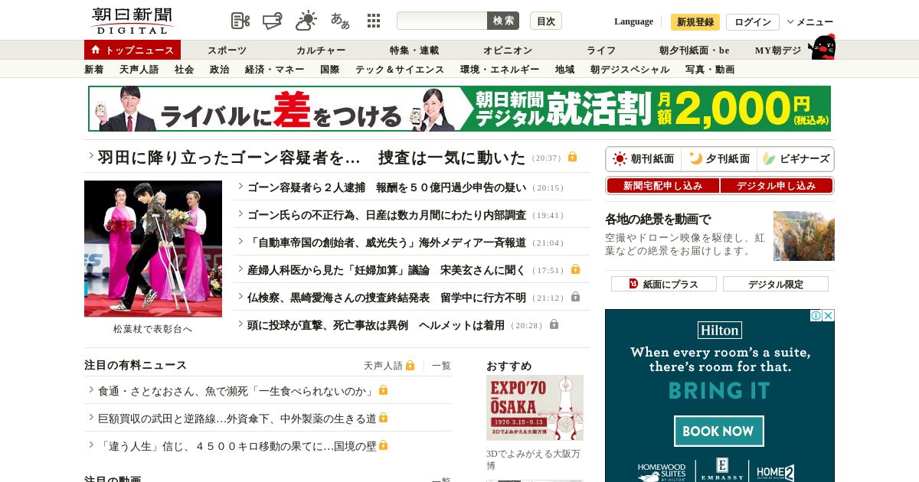Open the カルチャー tab
This screenshot has height=482, width=919.
coord(321,50)
